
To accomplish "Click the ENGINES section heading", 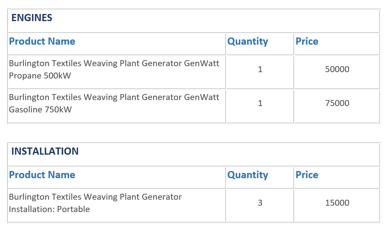I will (32, 18).
